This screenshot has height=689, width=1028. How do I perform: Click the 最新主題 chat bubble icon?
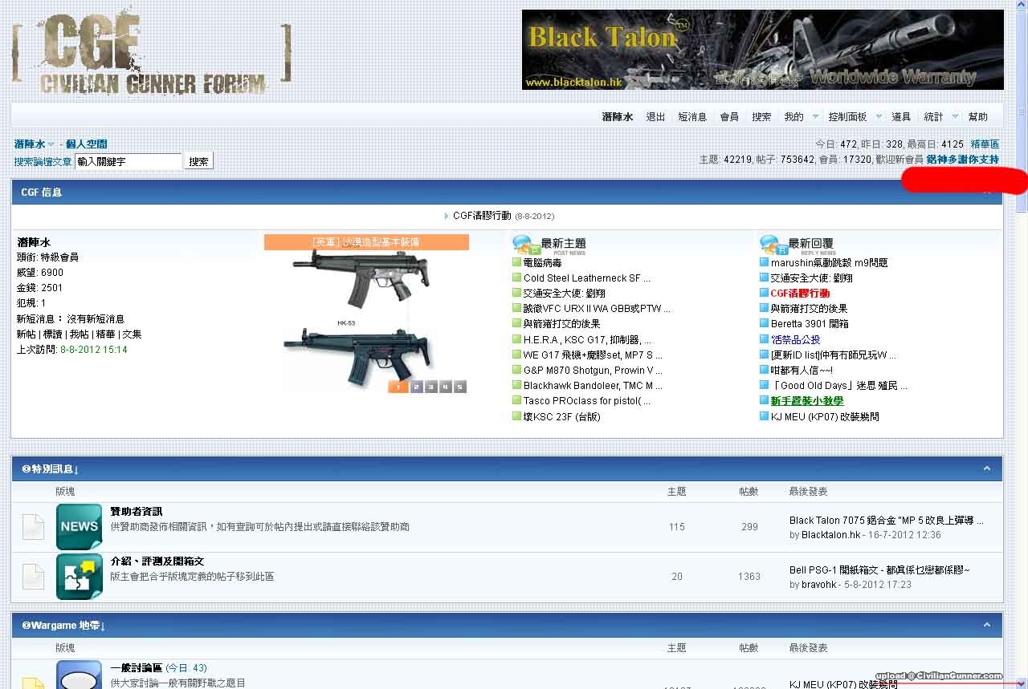(525, 244)
